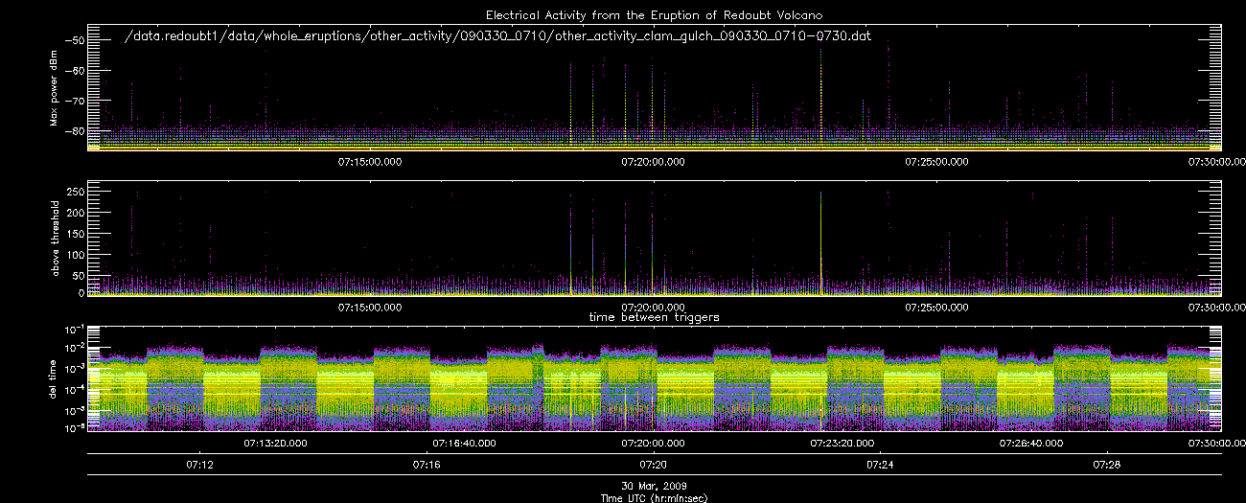Click the 'Max power dBm' axis label

point(54,88)
